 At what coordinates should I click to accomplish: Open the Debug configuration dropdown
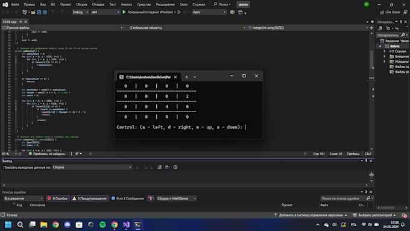pos(80,12)
